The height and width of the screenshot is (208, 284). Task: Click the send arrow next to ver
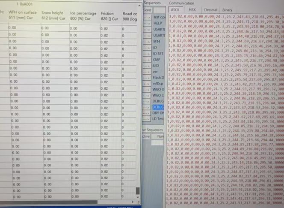click(147, 72)
